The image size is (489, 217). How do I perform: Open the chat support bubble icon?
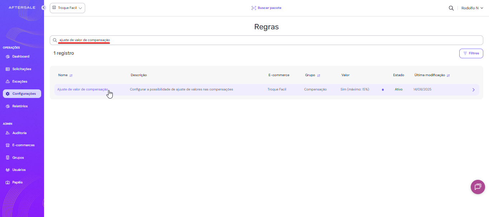(x=478, y=187)
